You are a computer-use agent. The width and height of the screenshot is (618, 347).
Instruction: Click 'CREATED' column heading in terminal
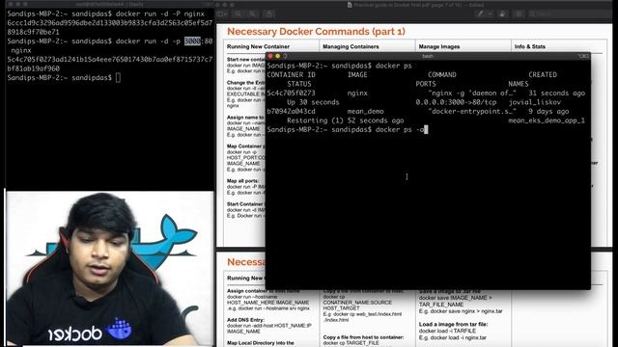(543, 75)
